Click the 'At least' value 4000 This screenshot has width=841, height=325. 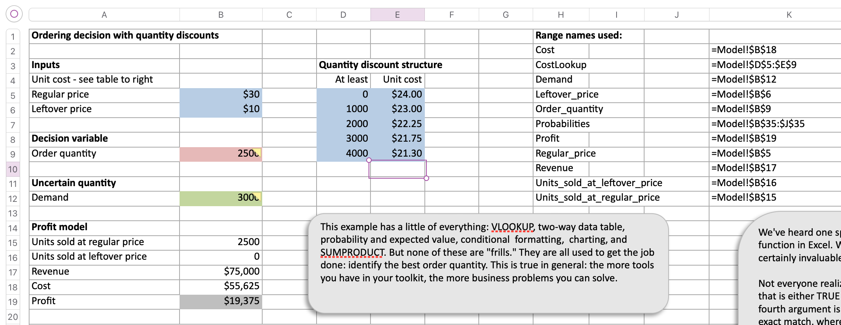tap(344, 154)
